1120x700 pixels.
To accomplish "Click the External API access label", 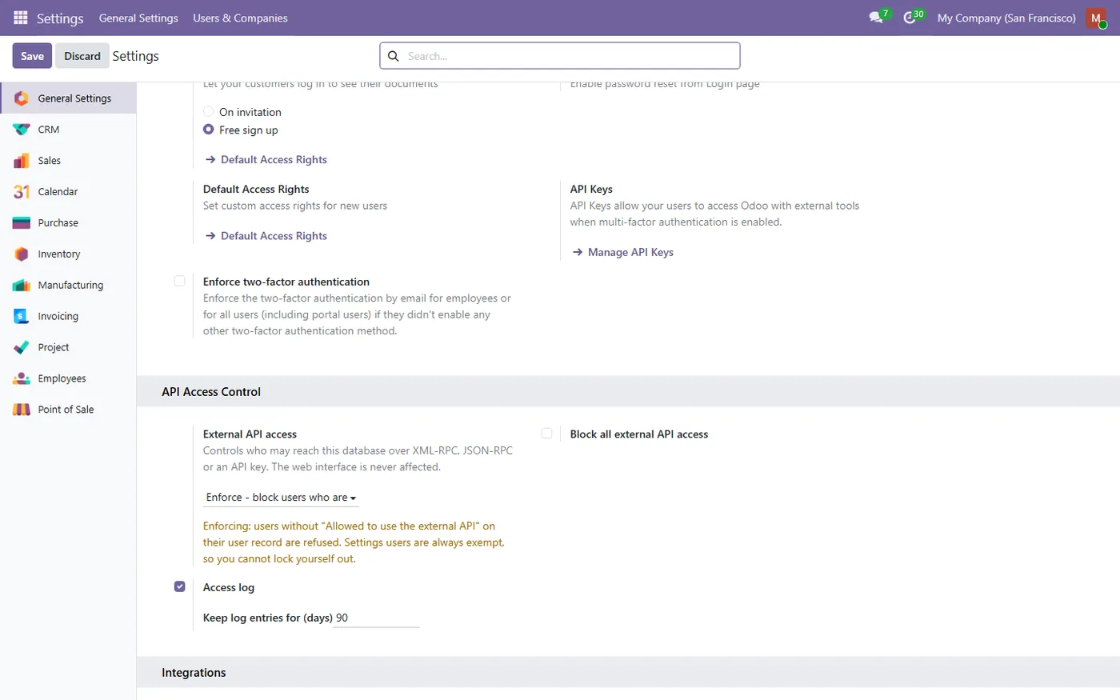I will click(250, 434).
